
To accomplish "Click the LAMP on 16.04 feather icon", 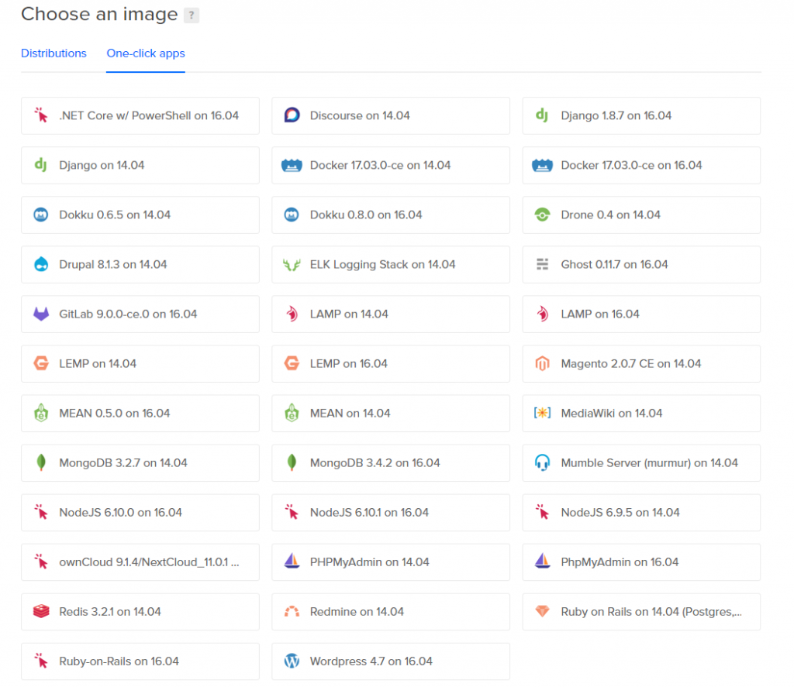I will pos(542,314).
